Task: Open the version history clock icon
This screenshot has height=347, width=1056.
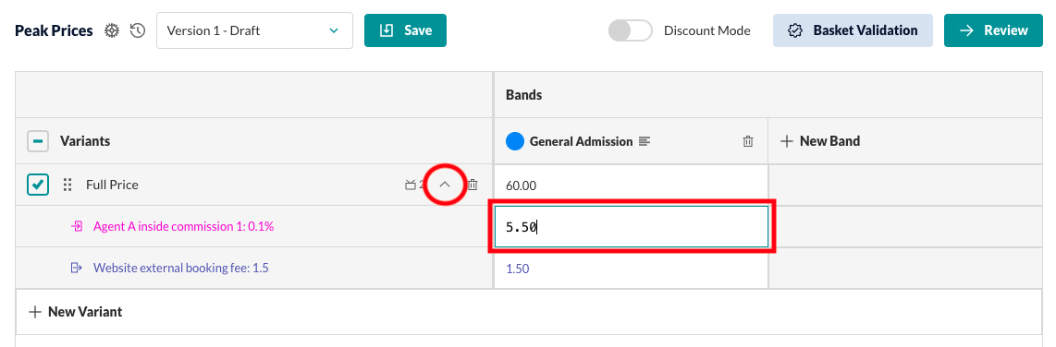Action: [138, 31]
